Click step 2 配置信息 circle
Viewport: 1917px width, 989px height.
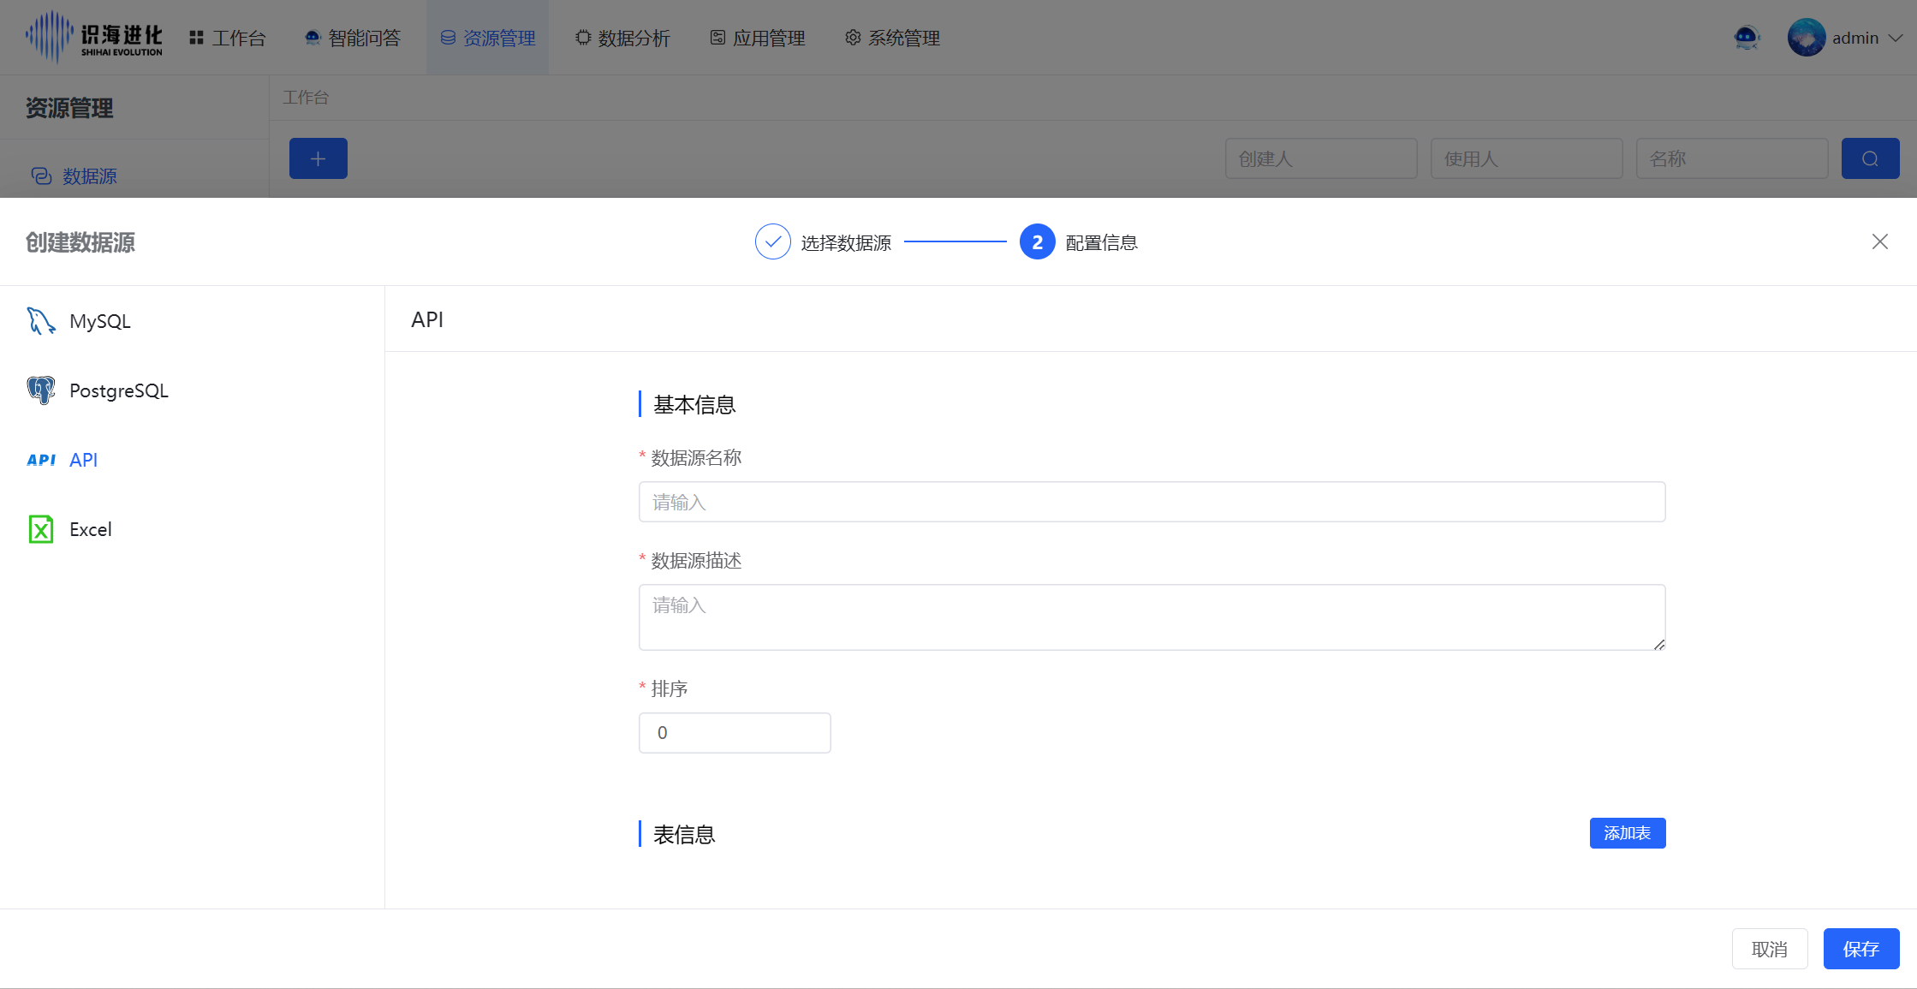[x=1038, y=242]
